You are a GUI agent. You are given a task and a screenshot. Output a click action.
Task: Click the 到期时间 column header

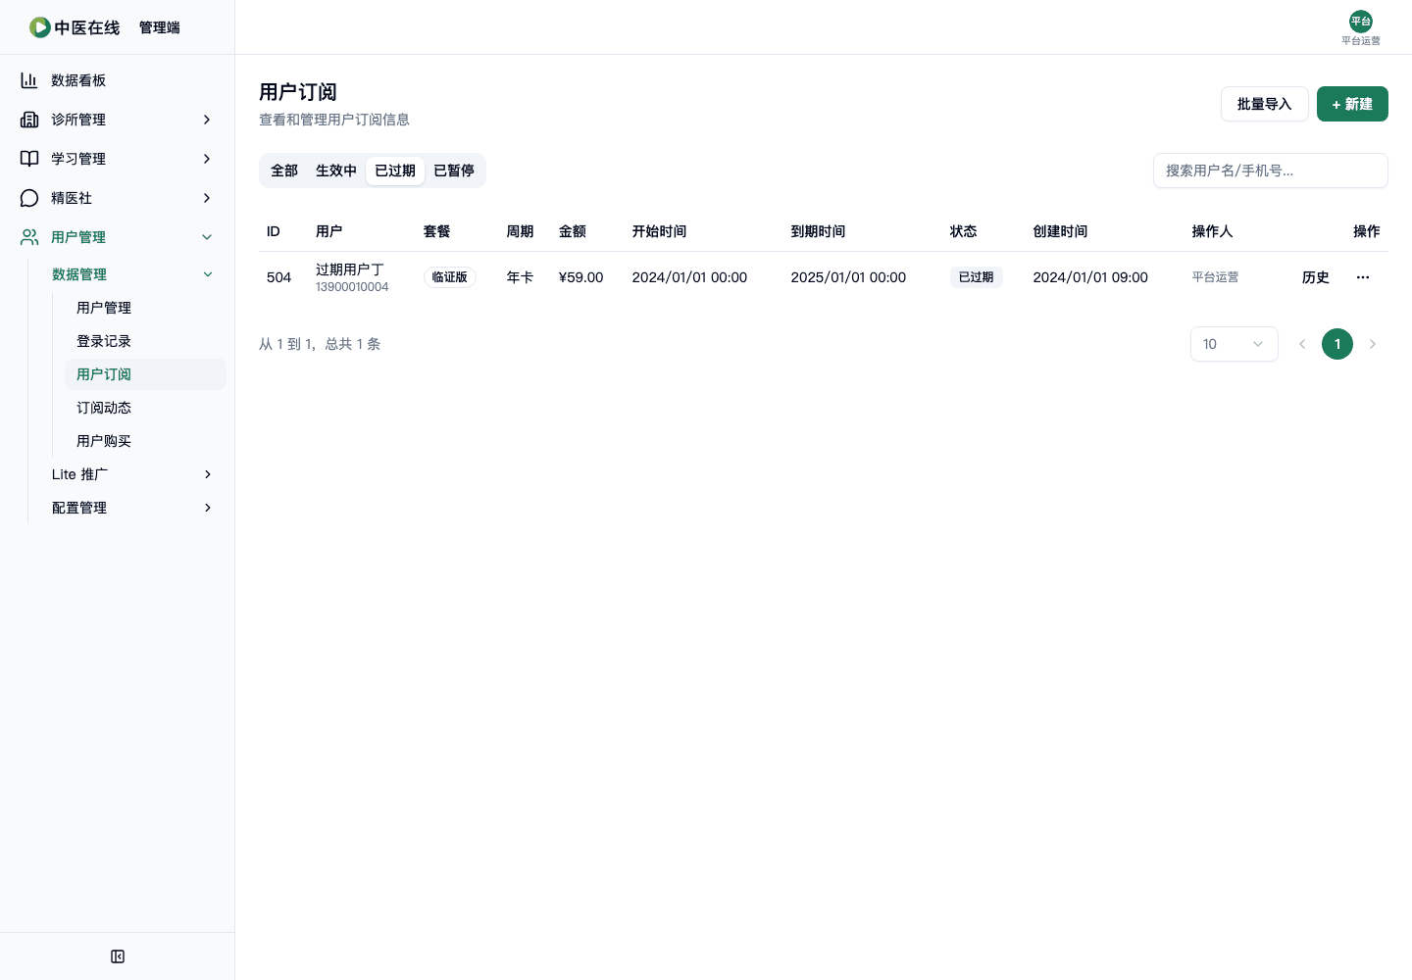pyautogui.click(x=819, y=231)
